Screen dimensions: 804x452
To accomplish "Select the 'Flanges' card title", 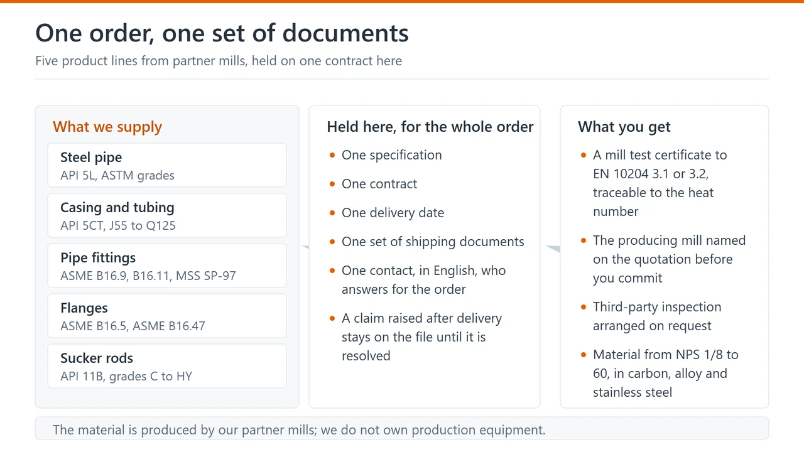I will (x=84, y=308).
